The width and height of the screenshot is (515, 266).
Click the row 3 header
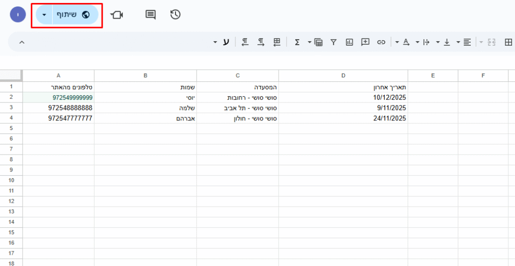[x=11, y=107]
